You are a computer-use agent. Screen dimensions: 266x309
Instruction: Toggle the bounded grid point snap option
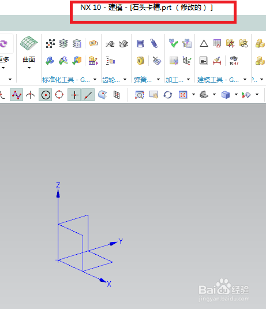click(x=117, y=95)
